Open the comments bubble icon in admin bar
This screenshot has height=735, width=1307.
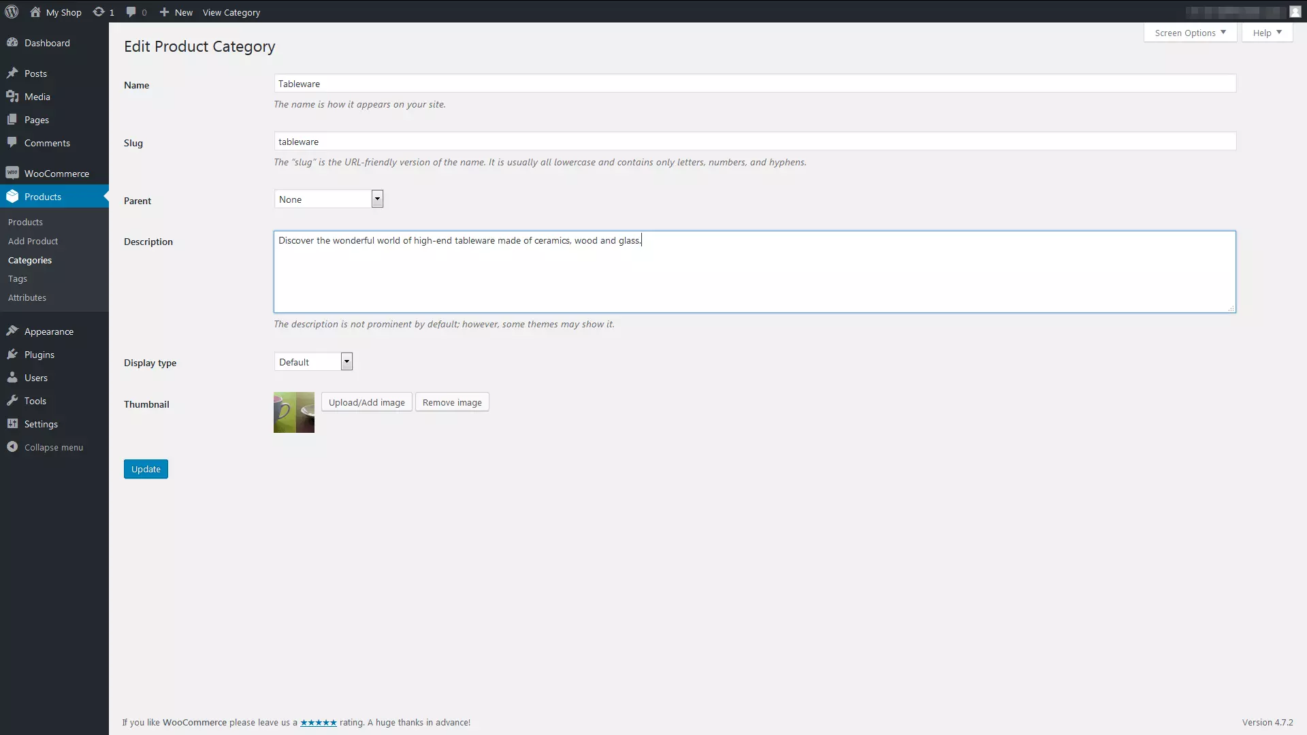point(131,12)
